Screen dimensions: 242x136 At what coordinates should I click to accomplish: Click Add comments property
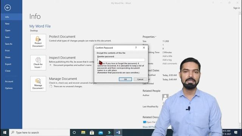[x=170, y=63]
